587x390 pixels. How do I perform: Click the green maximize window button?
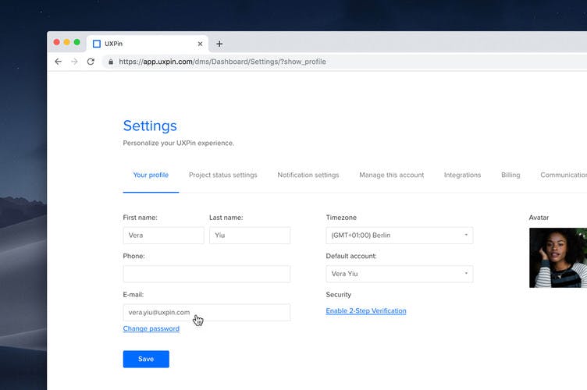point(76,42)
